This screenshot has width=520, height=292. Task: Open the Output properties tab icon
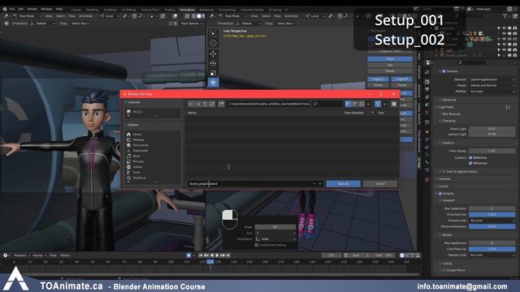click(x=427, y=89)
